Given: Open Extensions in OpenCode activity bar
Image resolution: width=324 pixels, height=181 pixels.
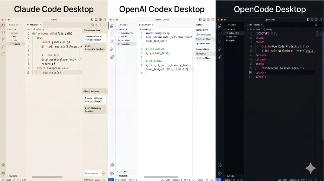Looking at the screenshot, I should click(x=220, y=57).
